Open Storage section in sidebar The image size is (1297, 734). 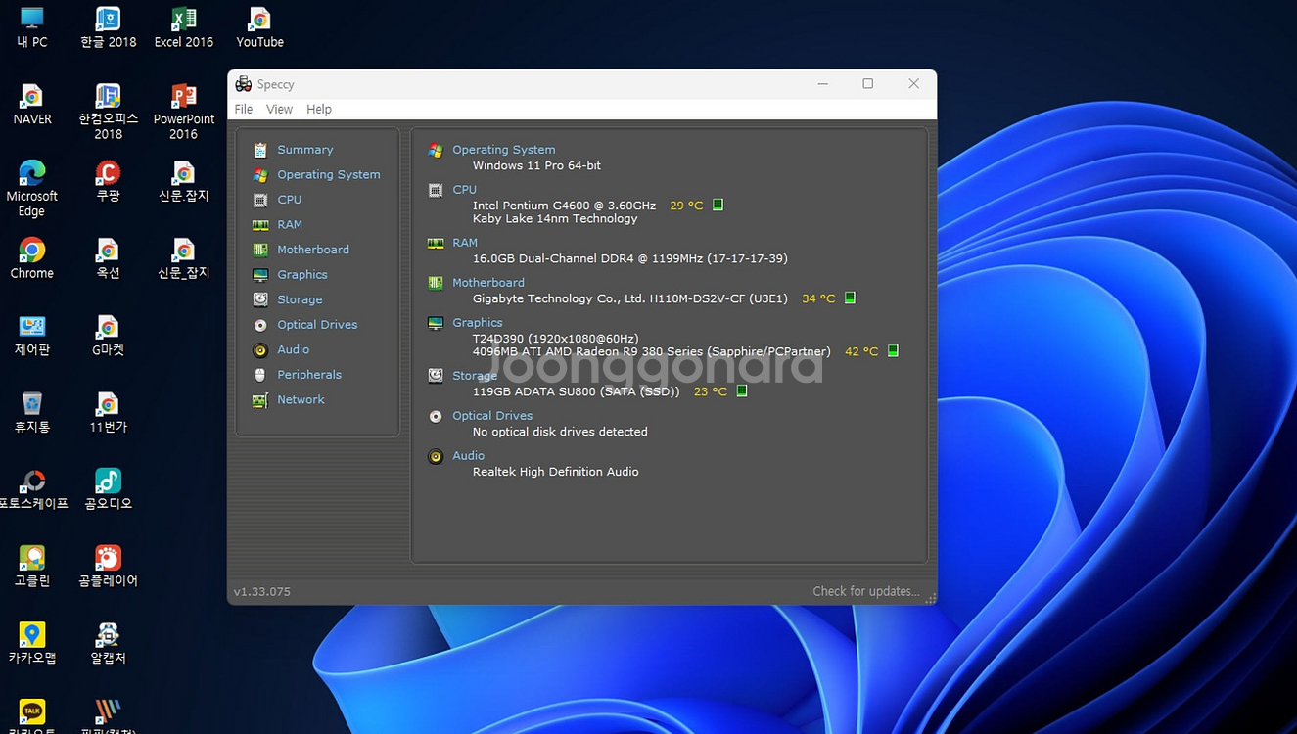click(x=299, y=299)
